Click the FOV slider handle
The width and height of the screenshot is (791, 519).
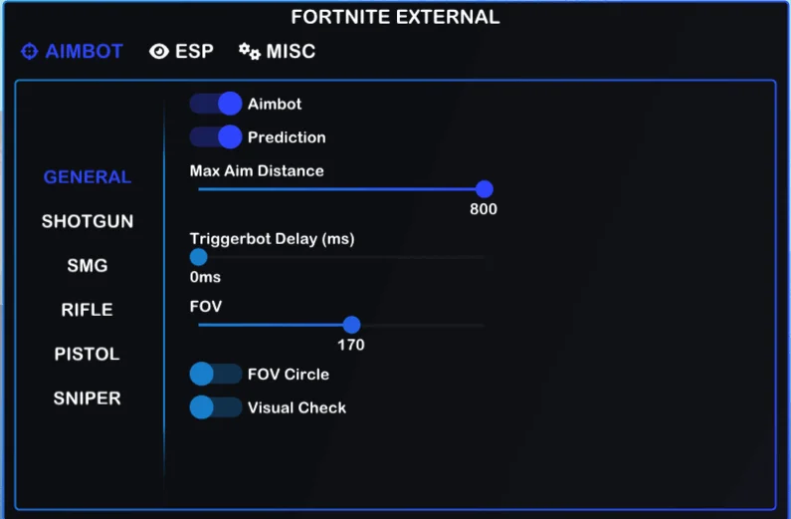[351, 325]
